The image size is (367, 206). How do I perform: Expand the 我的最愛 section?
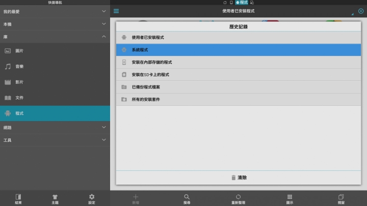click(x=55, y=11)
